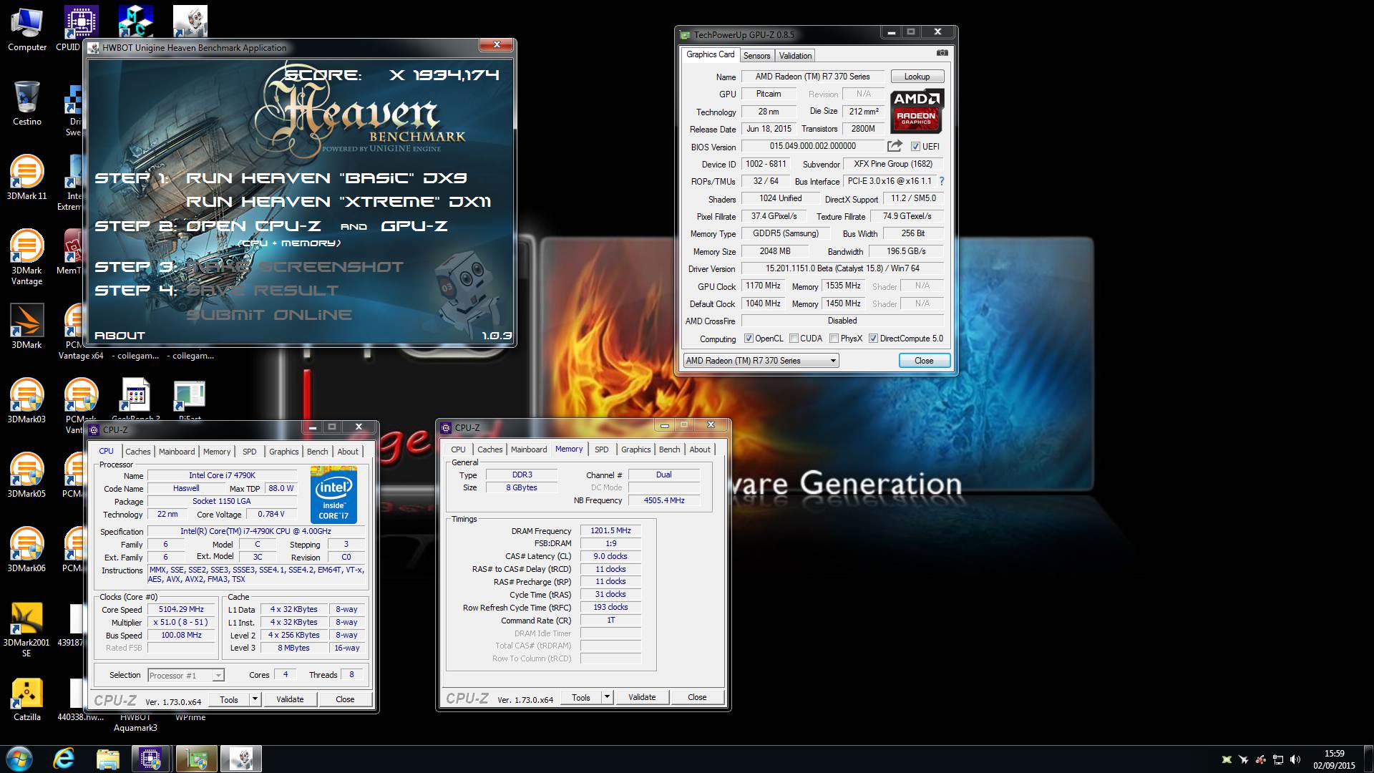This screenshot has height=773, width=1374.
Task: Launch 3DMark05 desktop shortcut
Action: pyautogui.click(x=27, y=475)
